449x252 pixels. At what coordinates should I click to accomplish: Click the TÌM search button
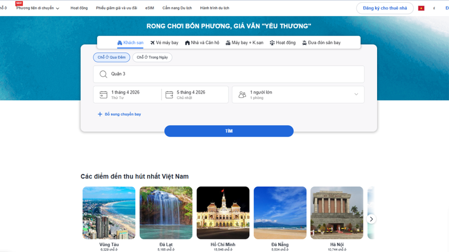click(x=229, y=131)
